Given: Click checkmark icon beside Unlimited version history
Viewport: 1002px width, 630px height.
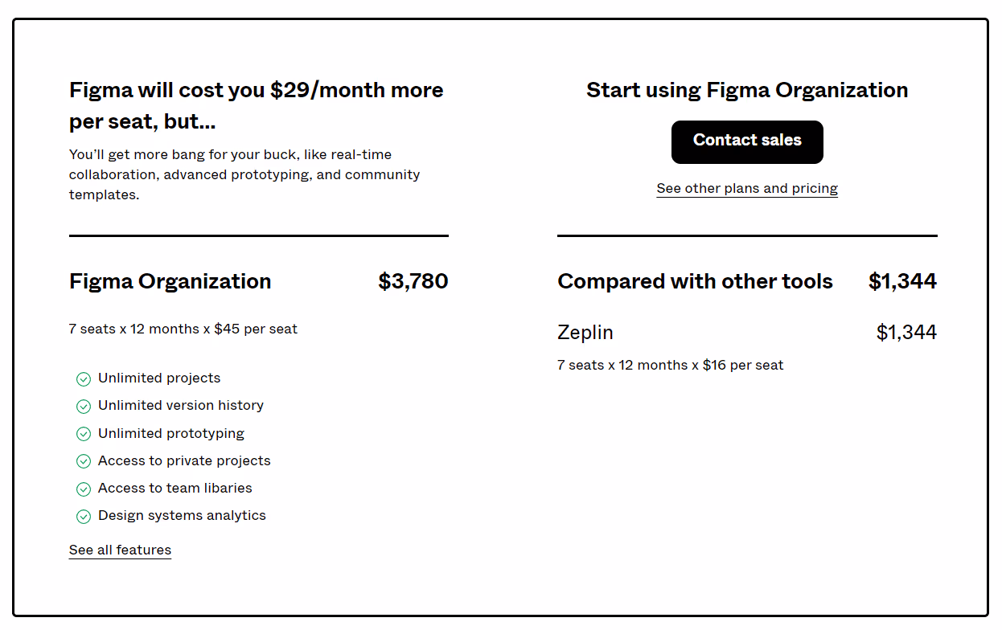Looking at the screenshot, I should (84, 407).
